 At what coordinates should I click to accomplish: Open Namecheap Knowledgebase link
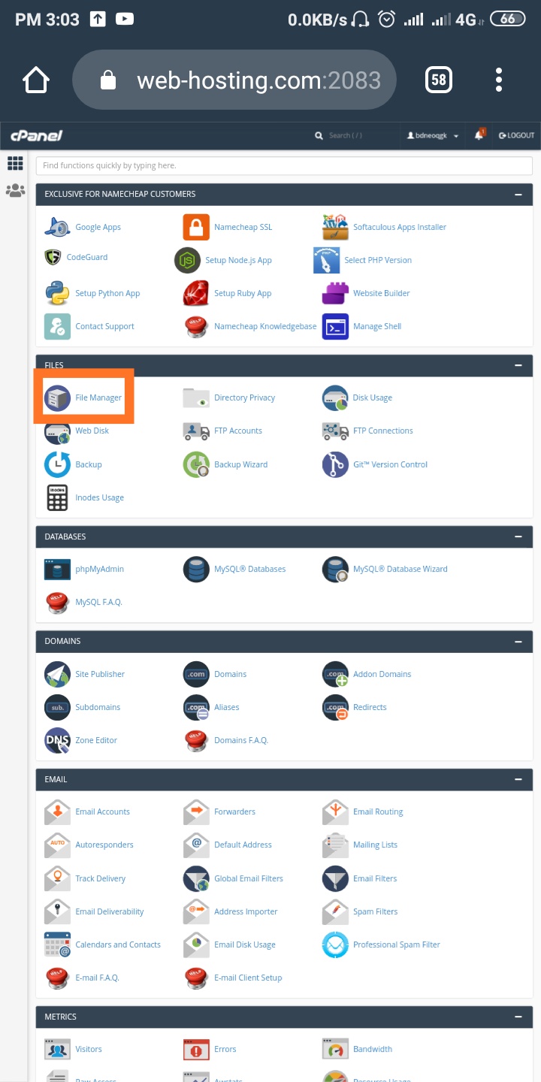click(265, 326)
